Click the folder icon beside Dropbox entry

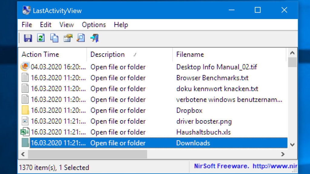[x=25, y=110]
